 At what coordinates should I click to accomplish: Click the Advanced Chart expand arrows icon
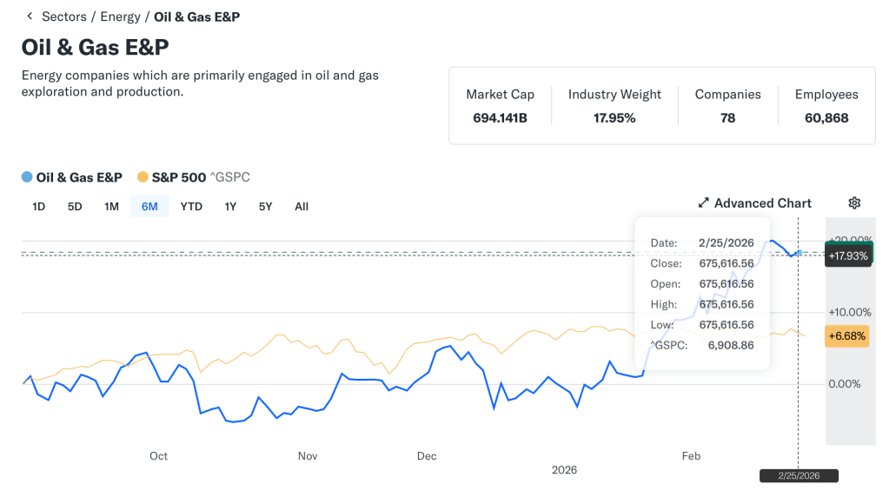click(704, 203)
